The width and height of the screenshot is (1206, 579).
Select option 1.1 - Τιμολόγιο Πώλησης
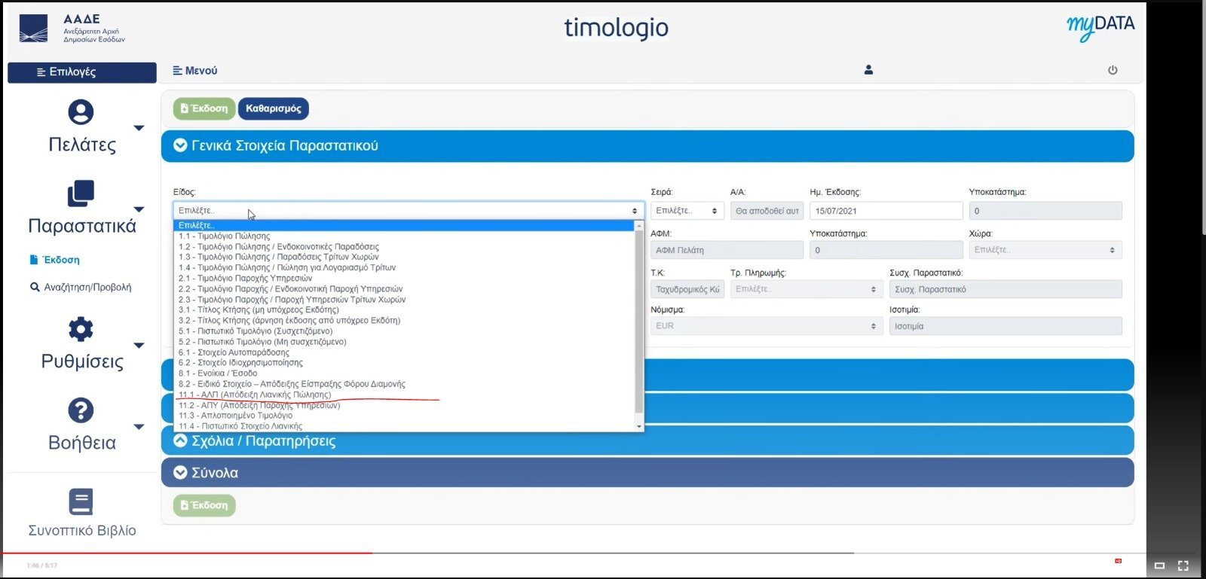(x=405, y=236)
